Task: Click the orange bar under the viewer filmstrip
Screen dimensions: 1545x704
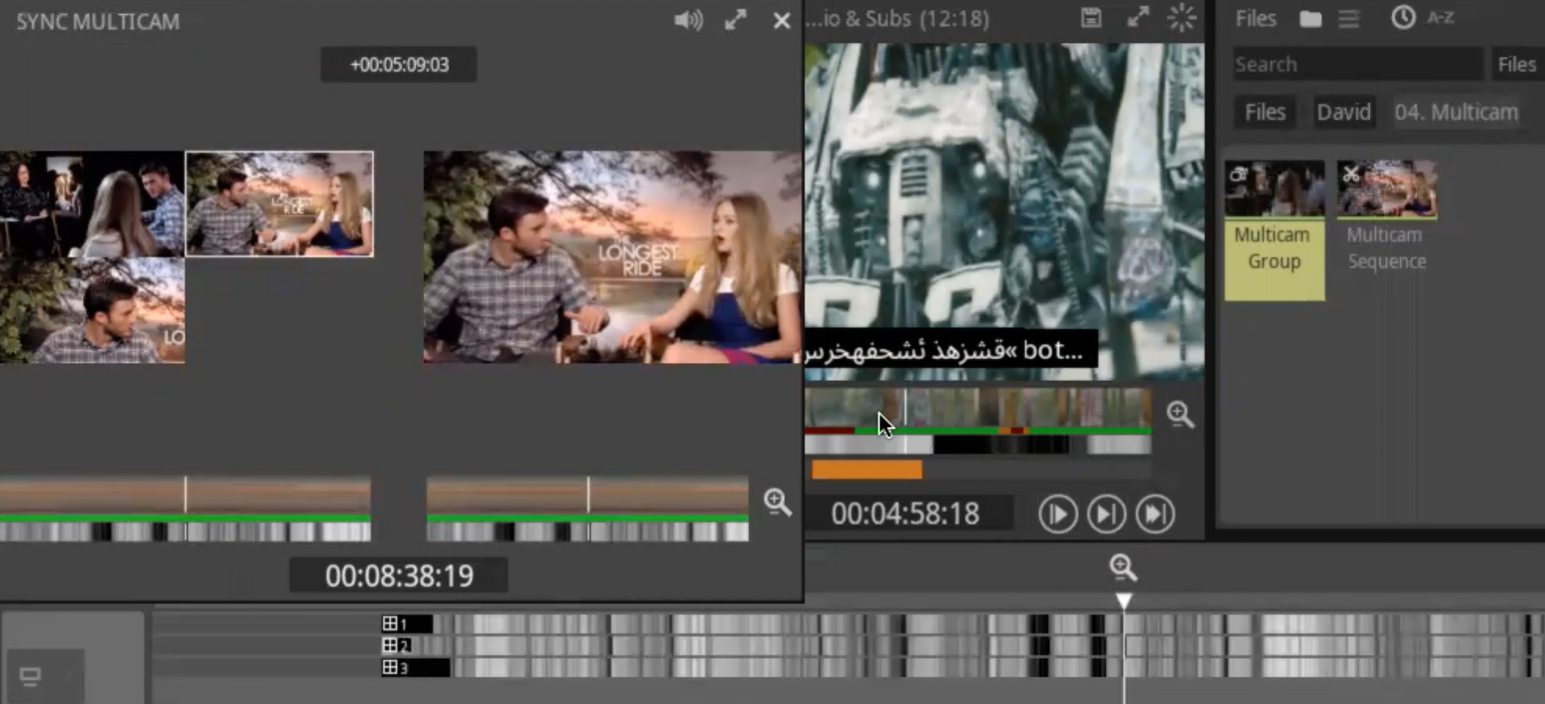Action: tap(866, 469)
